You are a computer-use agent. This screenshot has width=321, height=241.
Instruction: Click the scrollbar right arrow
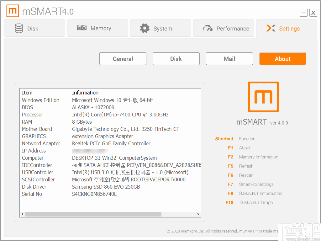tap(198, 214)
